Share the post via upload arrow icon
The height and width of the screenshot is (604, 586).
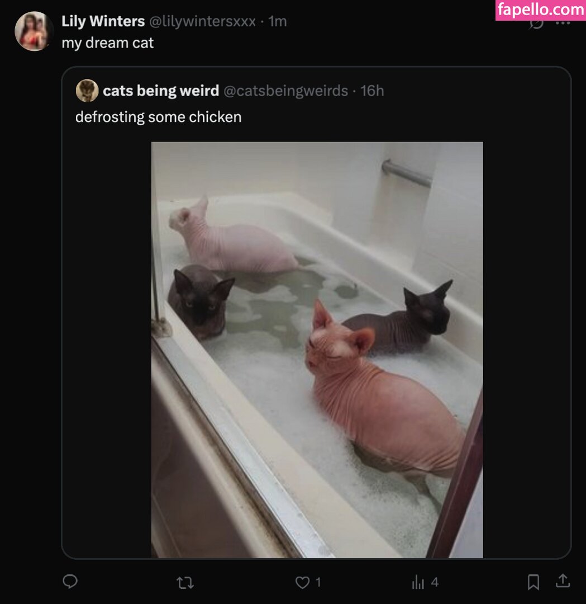tap(563, 581)
